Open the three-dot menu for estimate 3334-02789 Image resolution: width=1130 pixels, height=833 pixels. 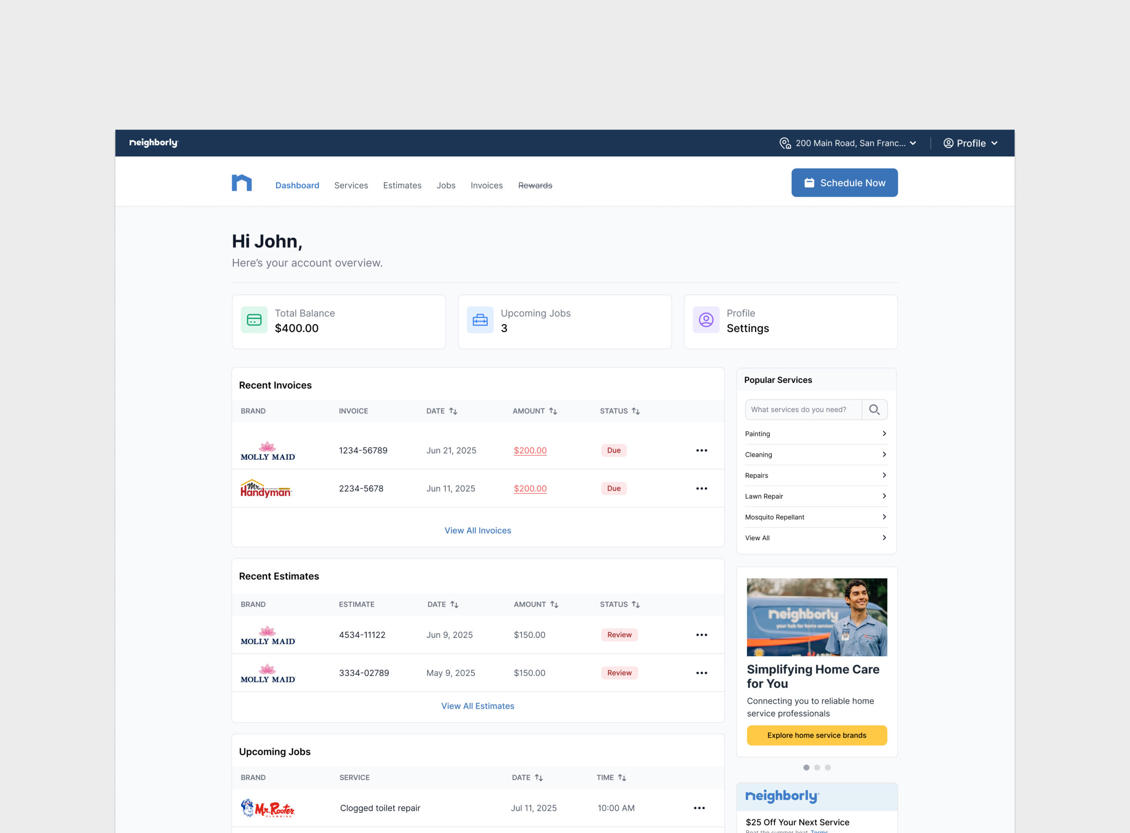point(701,673)
